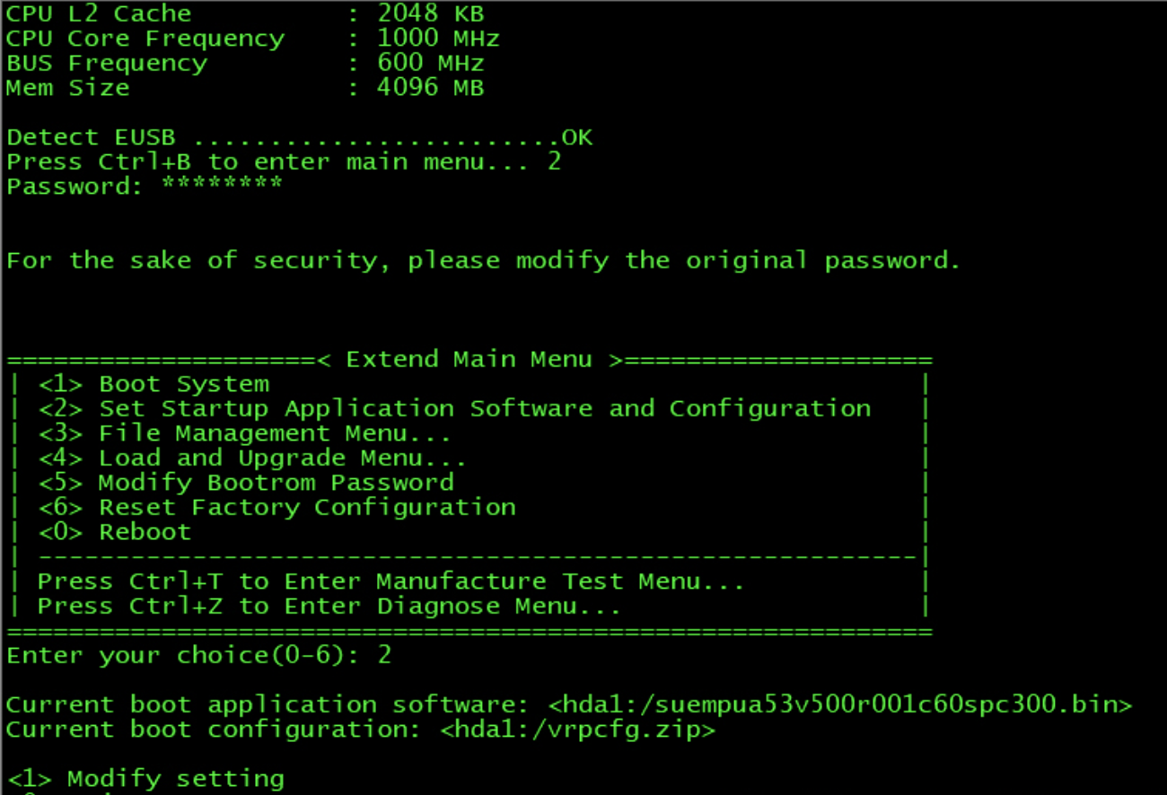Viewport: 1167px width, 795px height.
Task: Click Modify Bootrom Password option
Action: pyautogui.click(x=246, y=483)
